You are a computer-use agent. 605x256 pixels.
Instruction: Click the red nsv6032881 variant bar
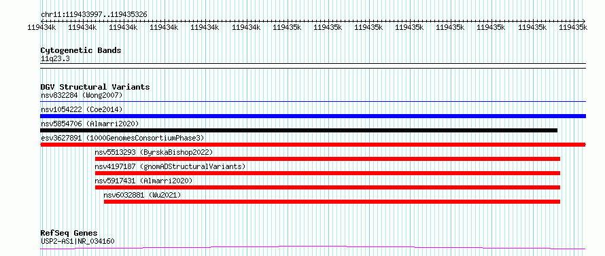(x=332, y=202)
